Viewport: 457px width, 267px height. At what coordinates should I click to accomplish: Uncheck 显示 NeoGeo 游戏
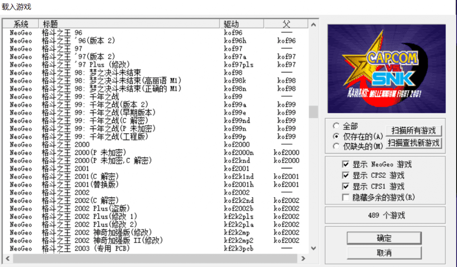346,164
